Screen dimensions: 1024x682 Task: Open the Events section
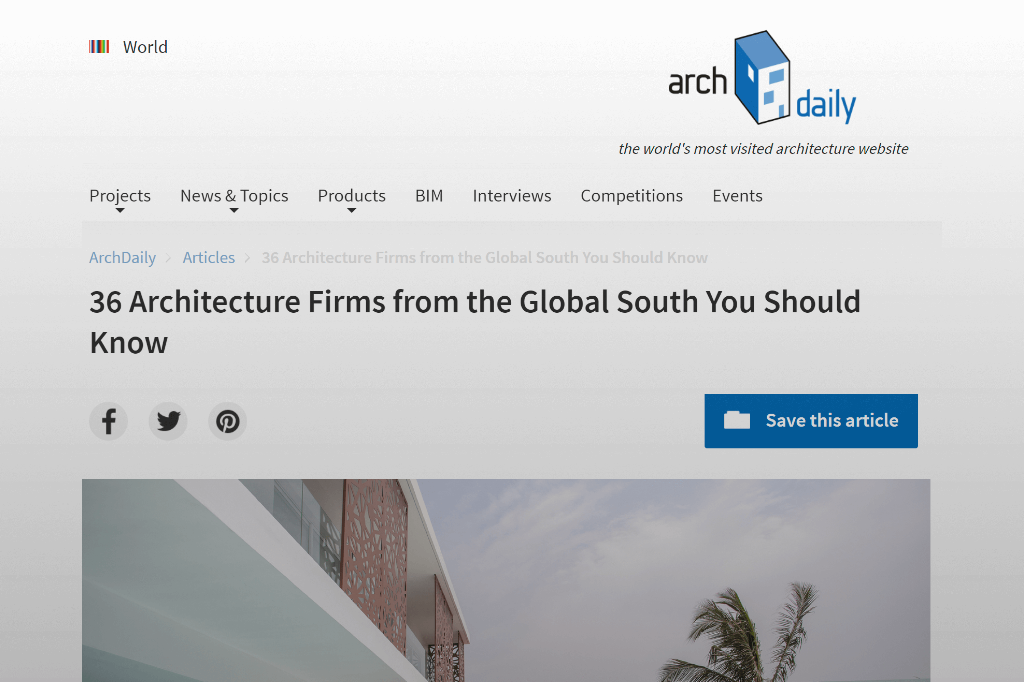[737, 196]
